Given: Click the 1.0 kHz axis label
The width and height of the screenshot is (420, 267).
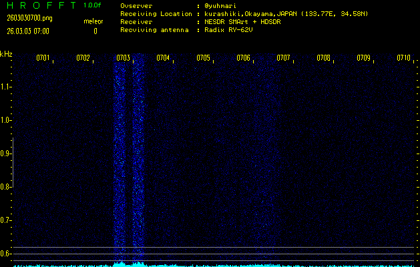Looking at the screenshot, I should click(x=5, y=120).
